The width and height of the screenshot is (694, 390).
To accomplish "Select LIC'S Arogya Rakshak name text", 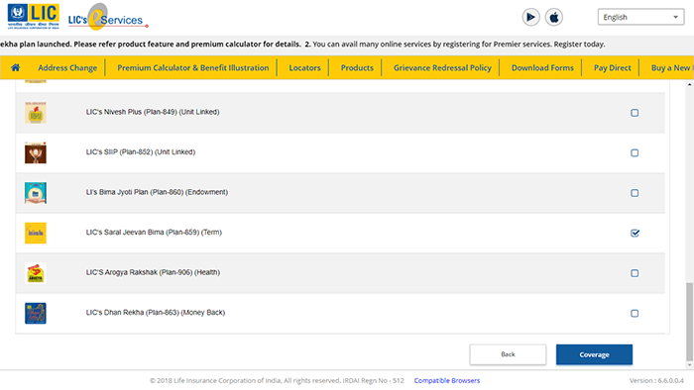I will click(153, 273).
